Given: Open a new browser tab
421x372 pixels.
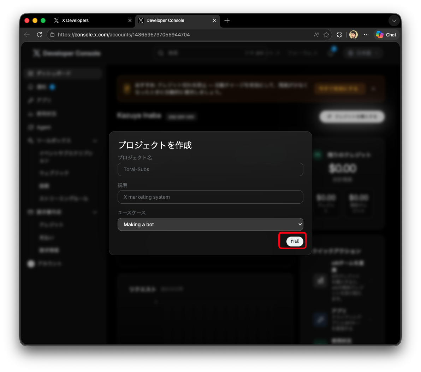Looking at the screenshot, I should point(227,21).
